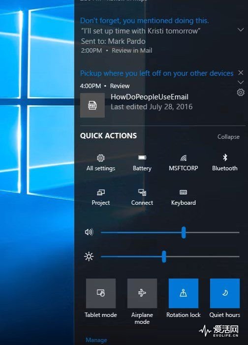Image resolution: width=248 pixels, height=345 pixels.
Task: Click the Bluetooth quick action icon
Action: point(225,157)
